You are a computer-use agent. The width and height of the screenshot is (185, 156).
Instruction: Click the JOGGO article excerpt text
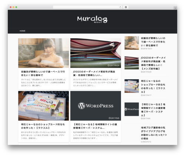pyautogui.click(x=95, y=83)
